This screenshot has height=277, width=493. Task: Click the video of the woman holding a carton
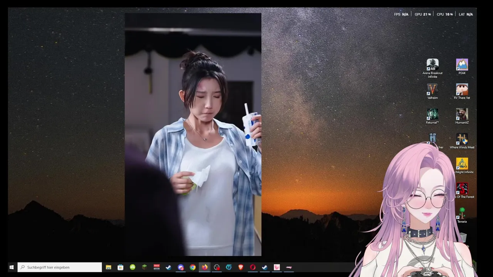(193, 135)
